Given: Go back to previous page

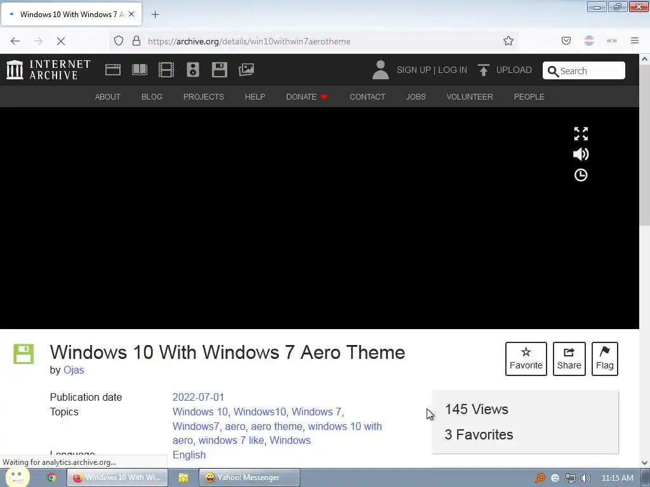Looking at the screenshot, I should [x=15, y=41].
